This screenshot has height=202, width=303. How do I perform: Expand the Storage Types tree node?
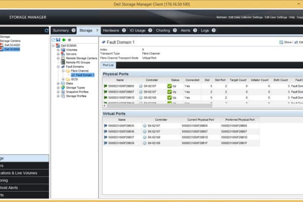[58, 88]
